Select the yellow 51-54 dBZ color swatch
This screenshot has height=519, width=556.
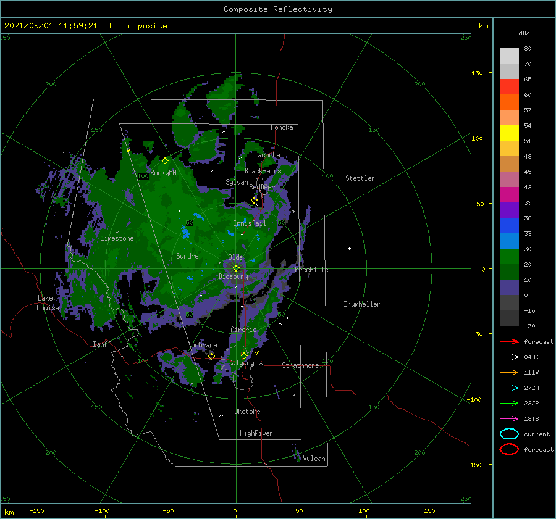click(509, 133)
